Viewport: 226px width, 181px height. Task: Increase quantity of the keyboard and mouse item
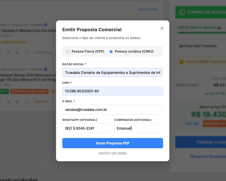coord(17,53)
